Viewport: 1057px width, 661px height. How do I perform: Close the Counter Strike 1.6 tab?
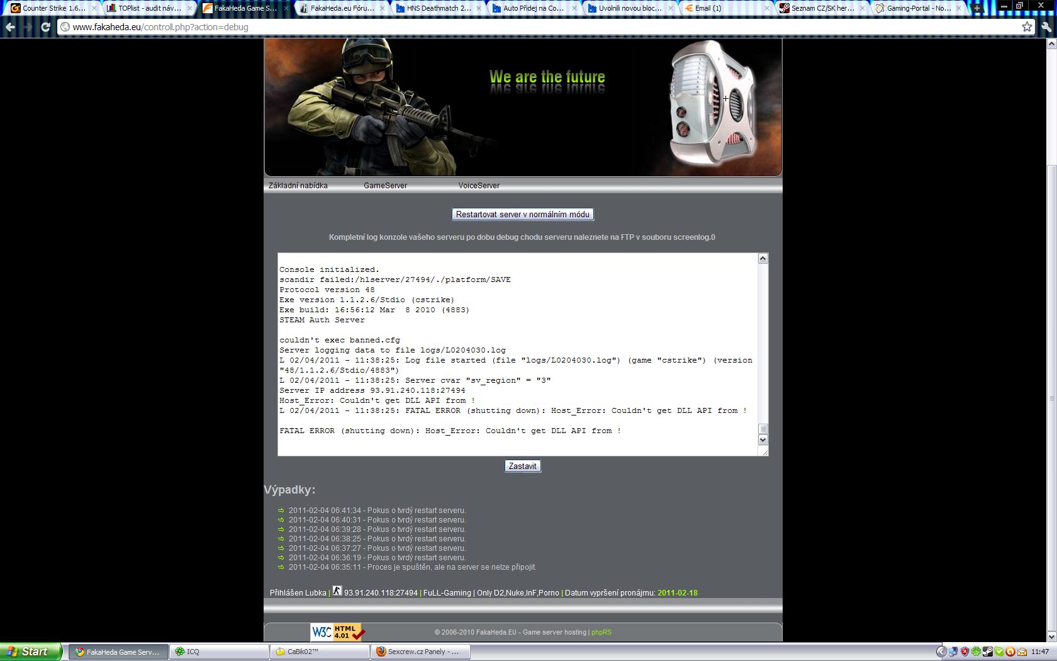click(94, 8)
